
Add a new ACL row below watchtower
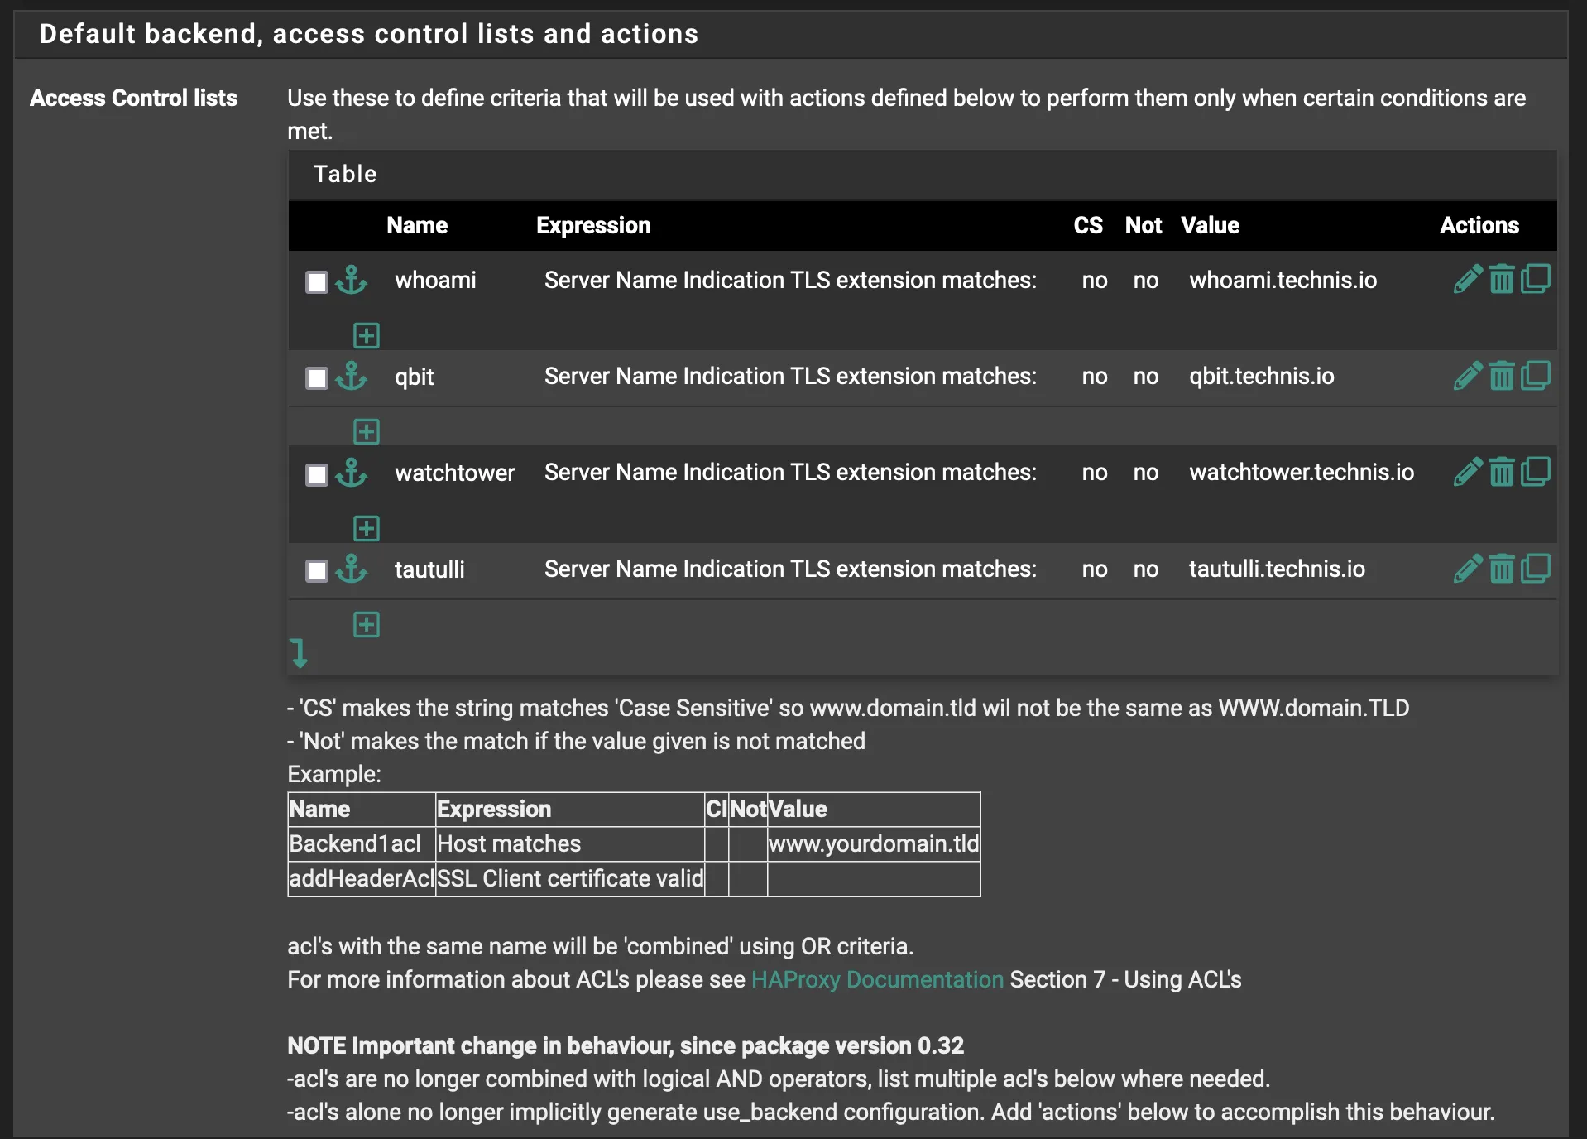point(366,528)
